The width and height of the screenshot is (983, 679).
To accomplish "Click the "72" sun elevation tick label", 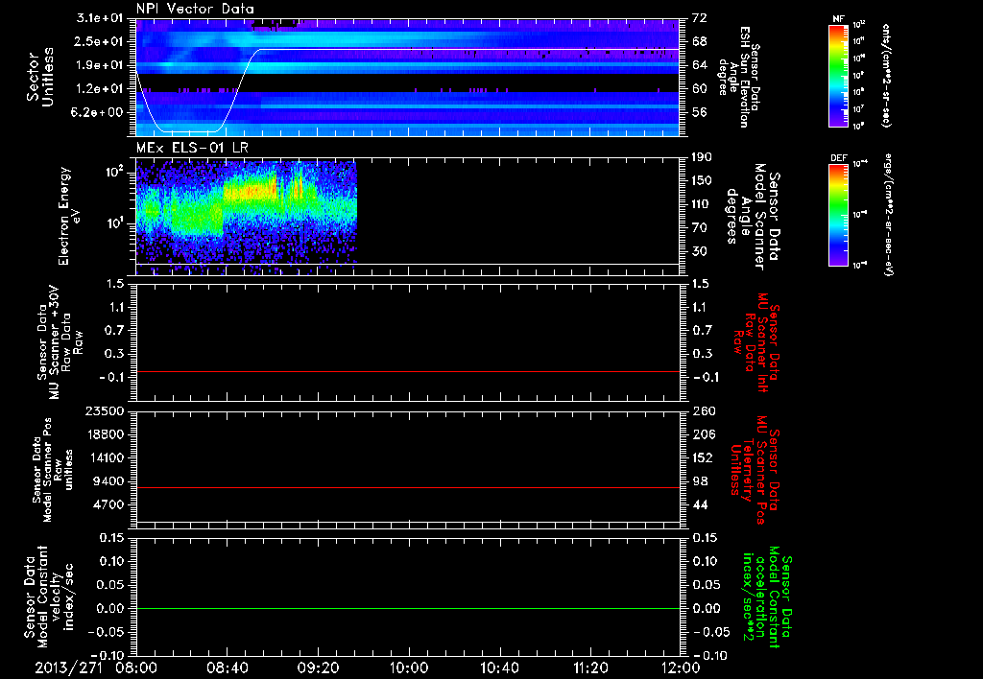I will (x=700, y=18).
